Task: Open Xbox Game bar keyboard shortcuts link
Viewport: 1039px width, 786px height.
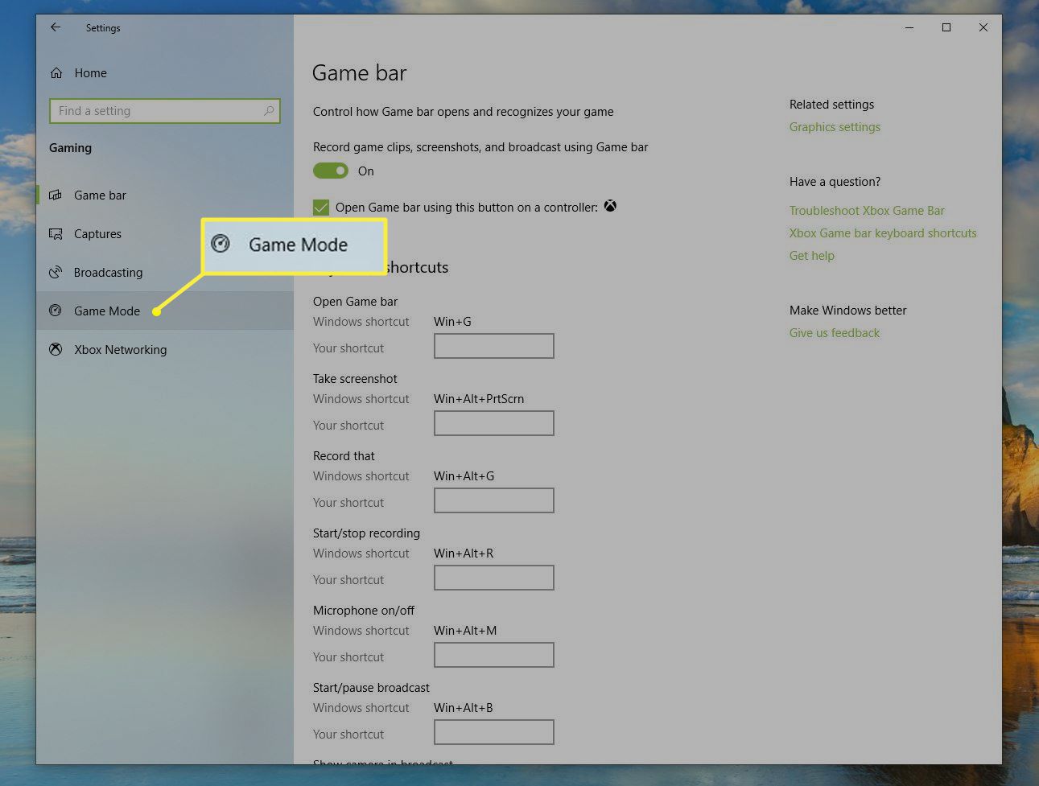Action: point(883,233)
